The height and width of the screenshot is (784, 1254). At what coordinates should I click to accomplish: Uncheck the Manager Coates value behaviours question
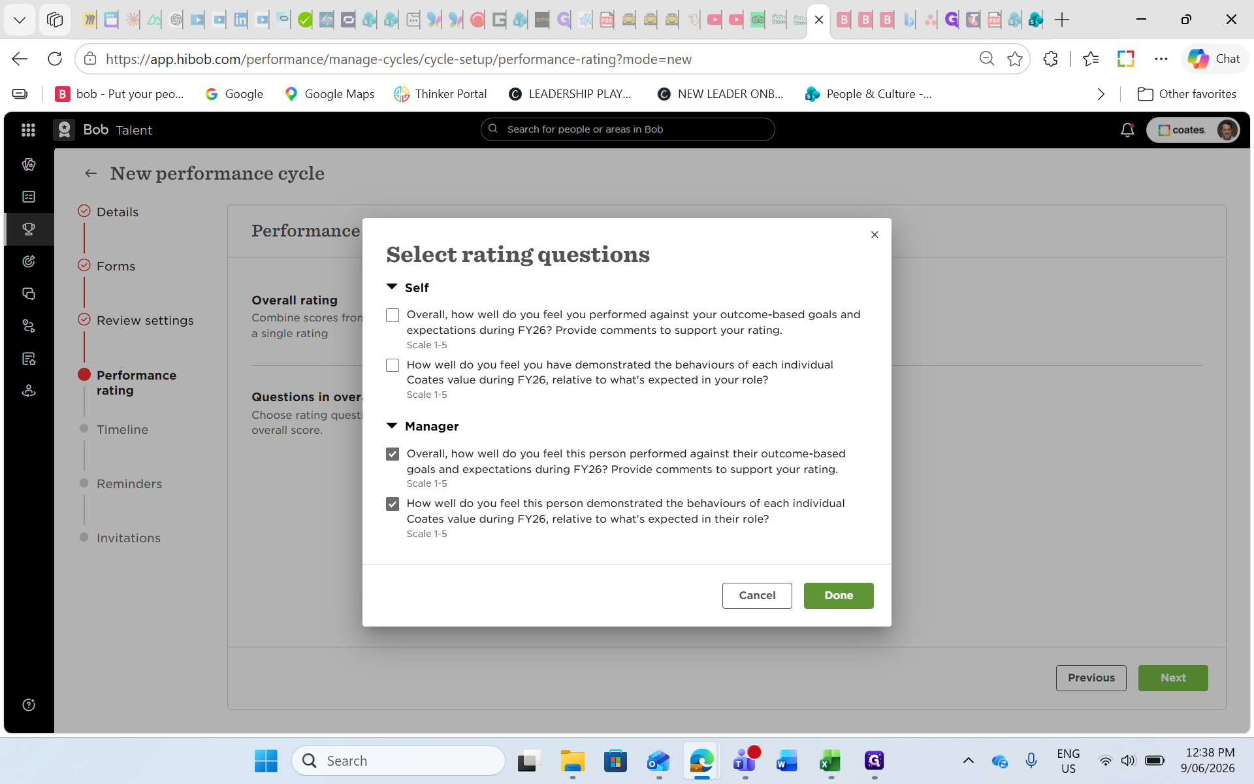[x=393, y=504]
